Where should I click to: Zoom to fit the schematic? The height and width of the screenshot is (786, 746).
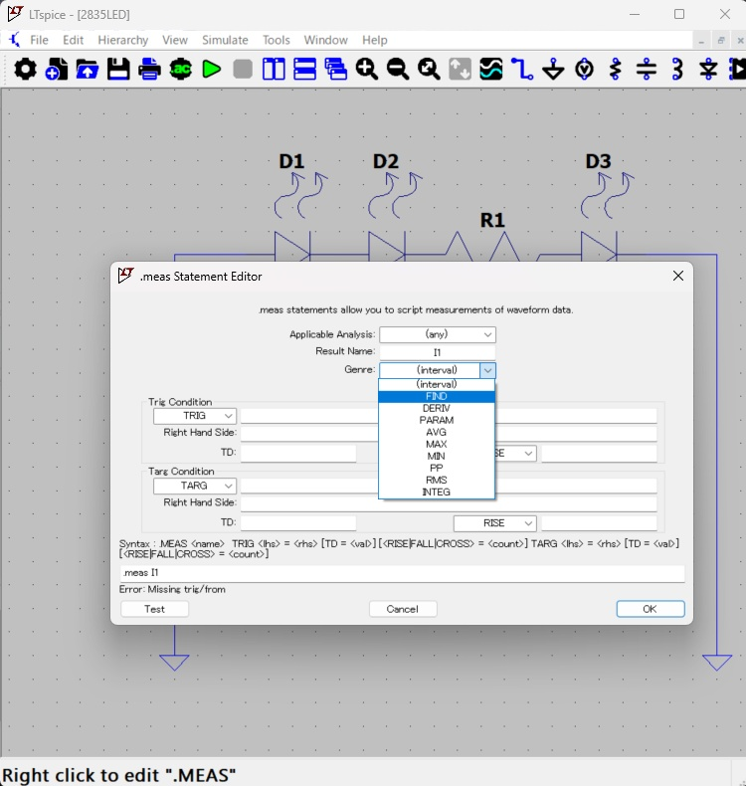click(429, 70)
